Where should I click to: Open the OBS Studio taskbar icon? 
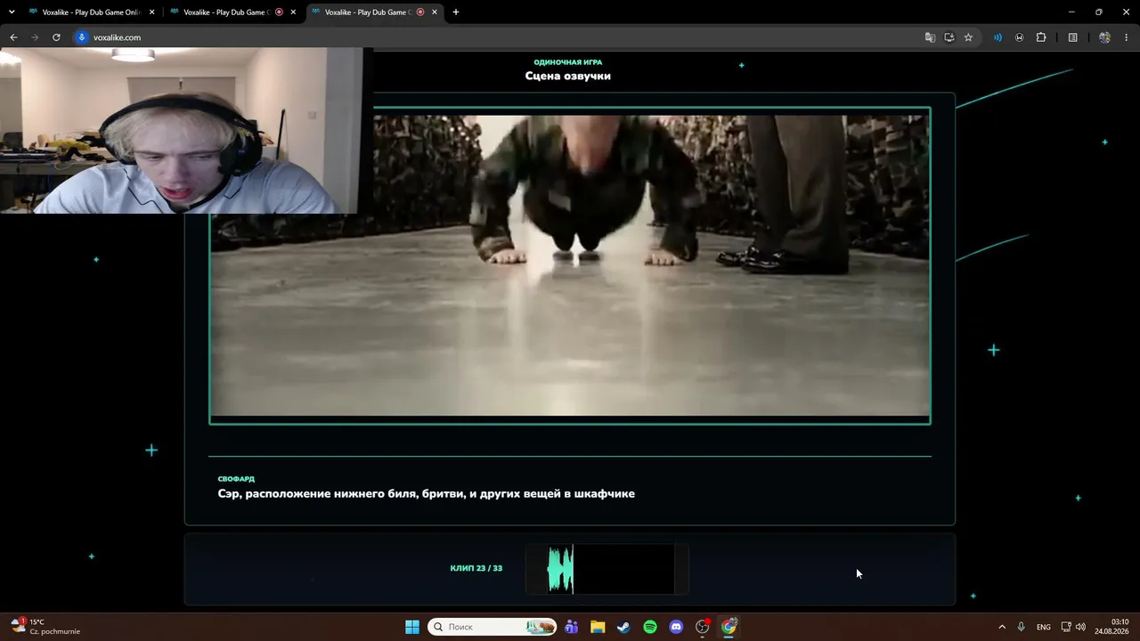(x=703, y=627)
